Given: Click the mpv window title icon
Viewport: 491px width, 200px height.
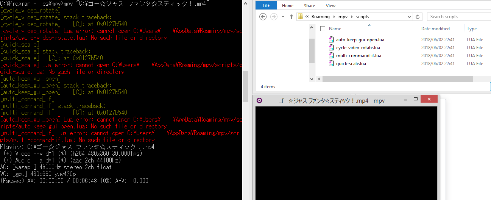Looking at the screenshot, I should click(x=259, y=100).
